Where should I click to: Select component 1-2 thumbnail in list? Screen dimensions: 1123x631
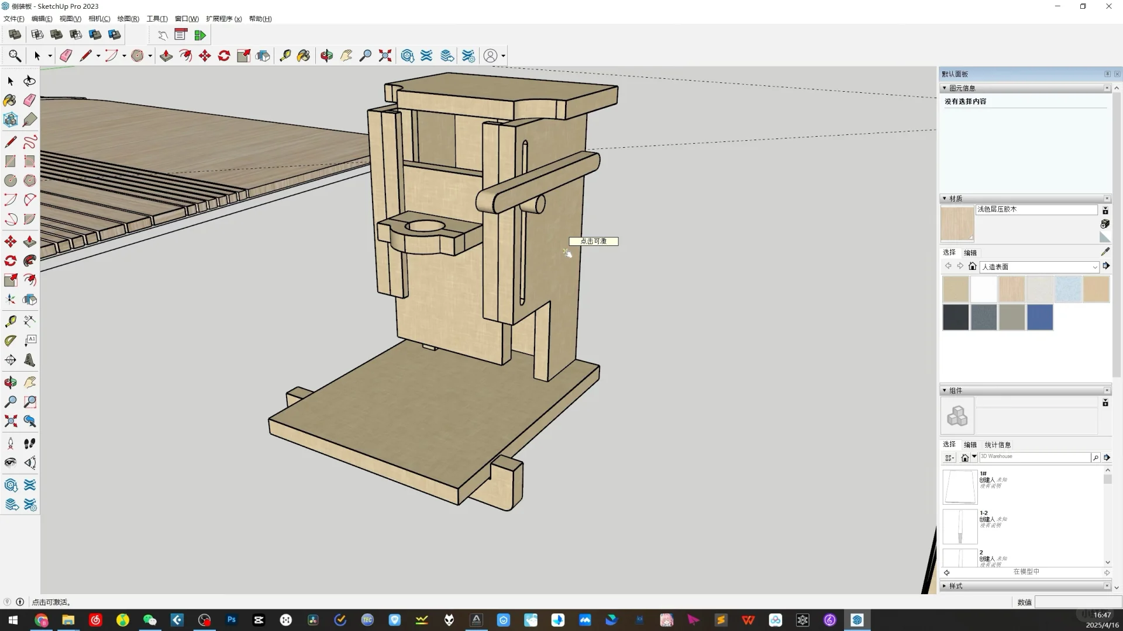[959, 526]
